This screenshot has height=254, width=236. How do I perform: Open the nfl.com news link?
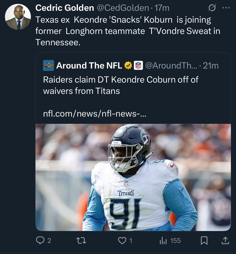[x=95, y=113]
